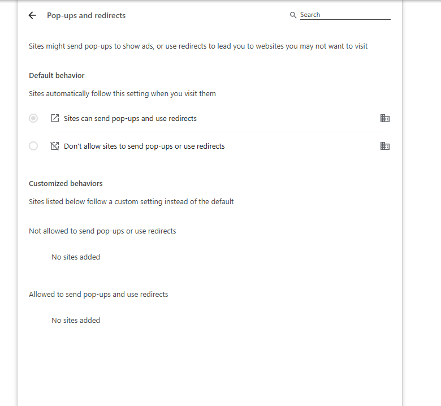Click the 'Sites can send pop-ups and use redirects' label
441x406 pixels.
click(x=130, y=118)
